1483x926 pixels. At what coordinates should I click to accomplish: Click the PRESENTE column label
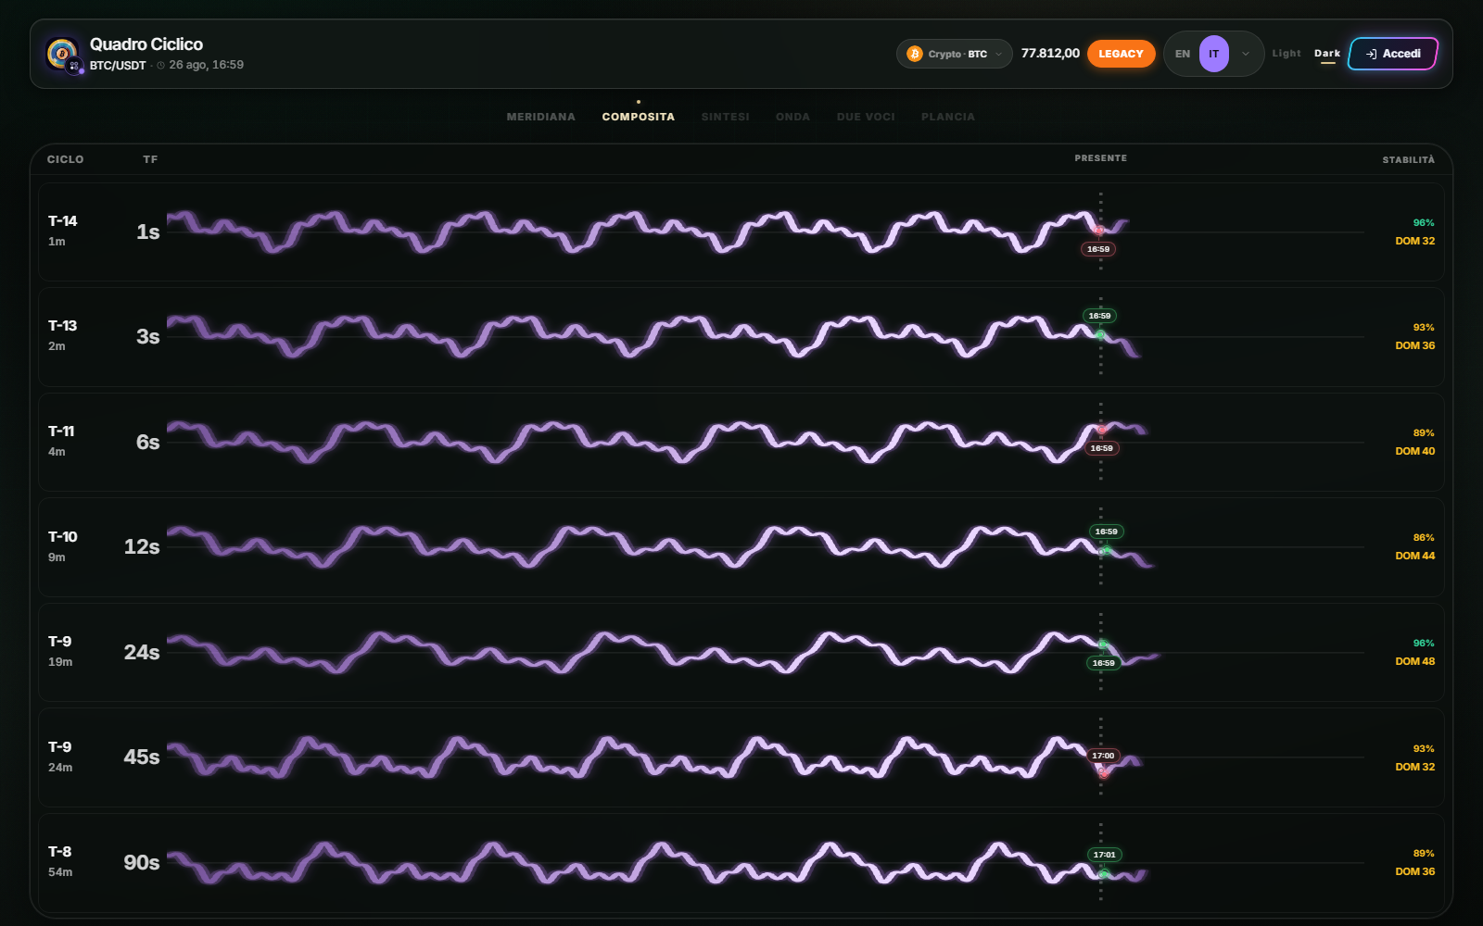1101,158
